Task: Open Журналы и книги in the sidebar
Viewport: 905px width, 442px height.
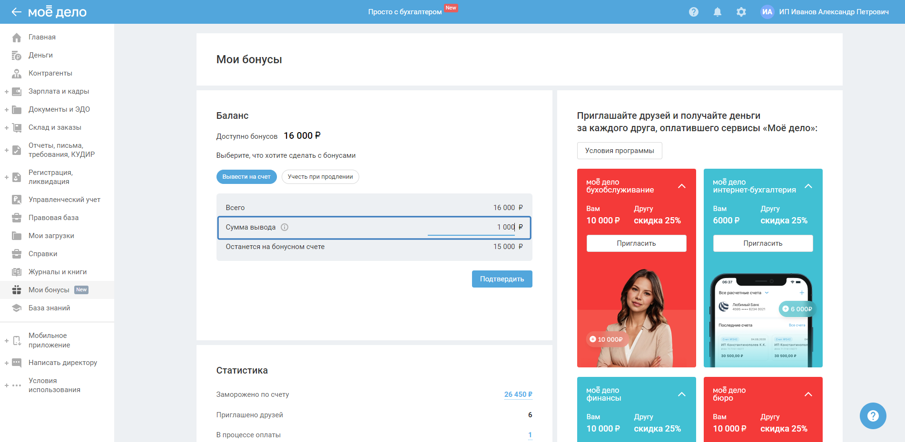Action: click(x=58, y=272)
